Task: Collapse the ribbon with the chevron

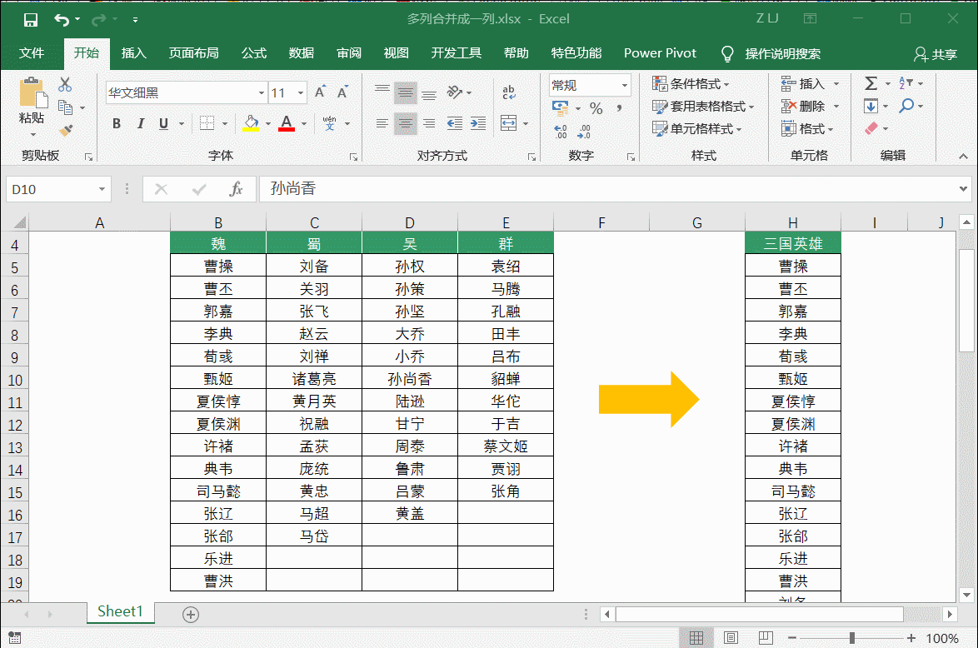Action: coord(963,156)
